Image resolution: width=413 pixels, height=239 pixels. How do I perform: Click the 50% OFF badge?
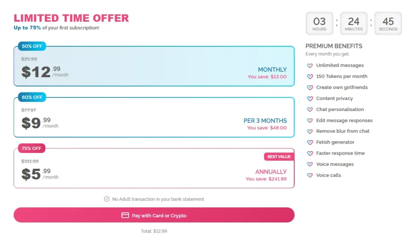[x=32, y=46]
